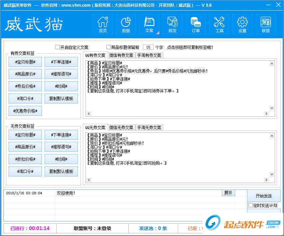This screenshot has height=236, width=284.
Task: Copy #推荐语句# tag in 无券文案标签
Action: [x=61, y=147]
